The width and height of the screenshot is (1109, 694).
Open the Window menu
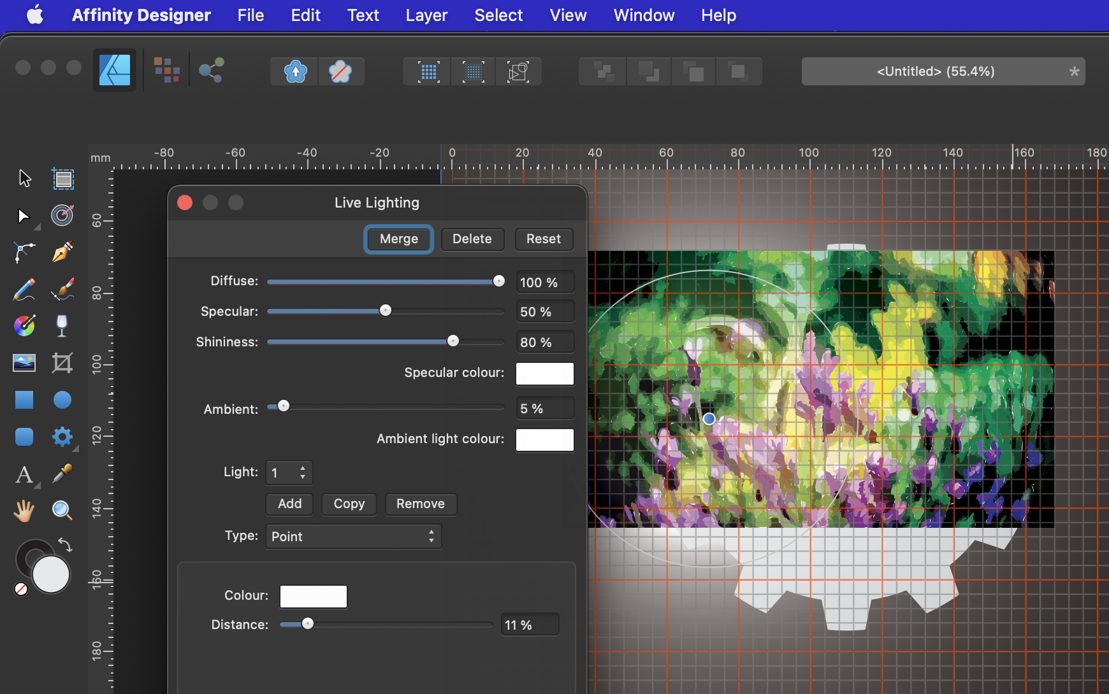(644, 15)
